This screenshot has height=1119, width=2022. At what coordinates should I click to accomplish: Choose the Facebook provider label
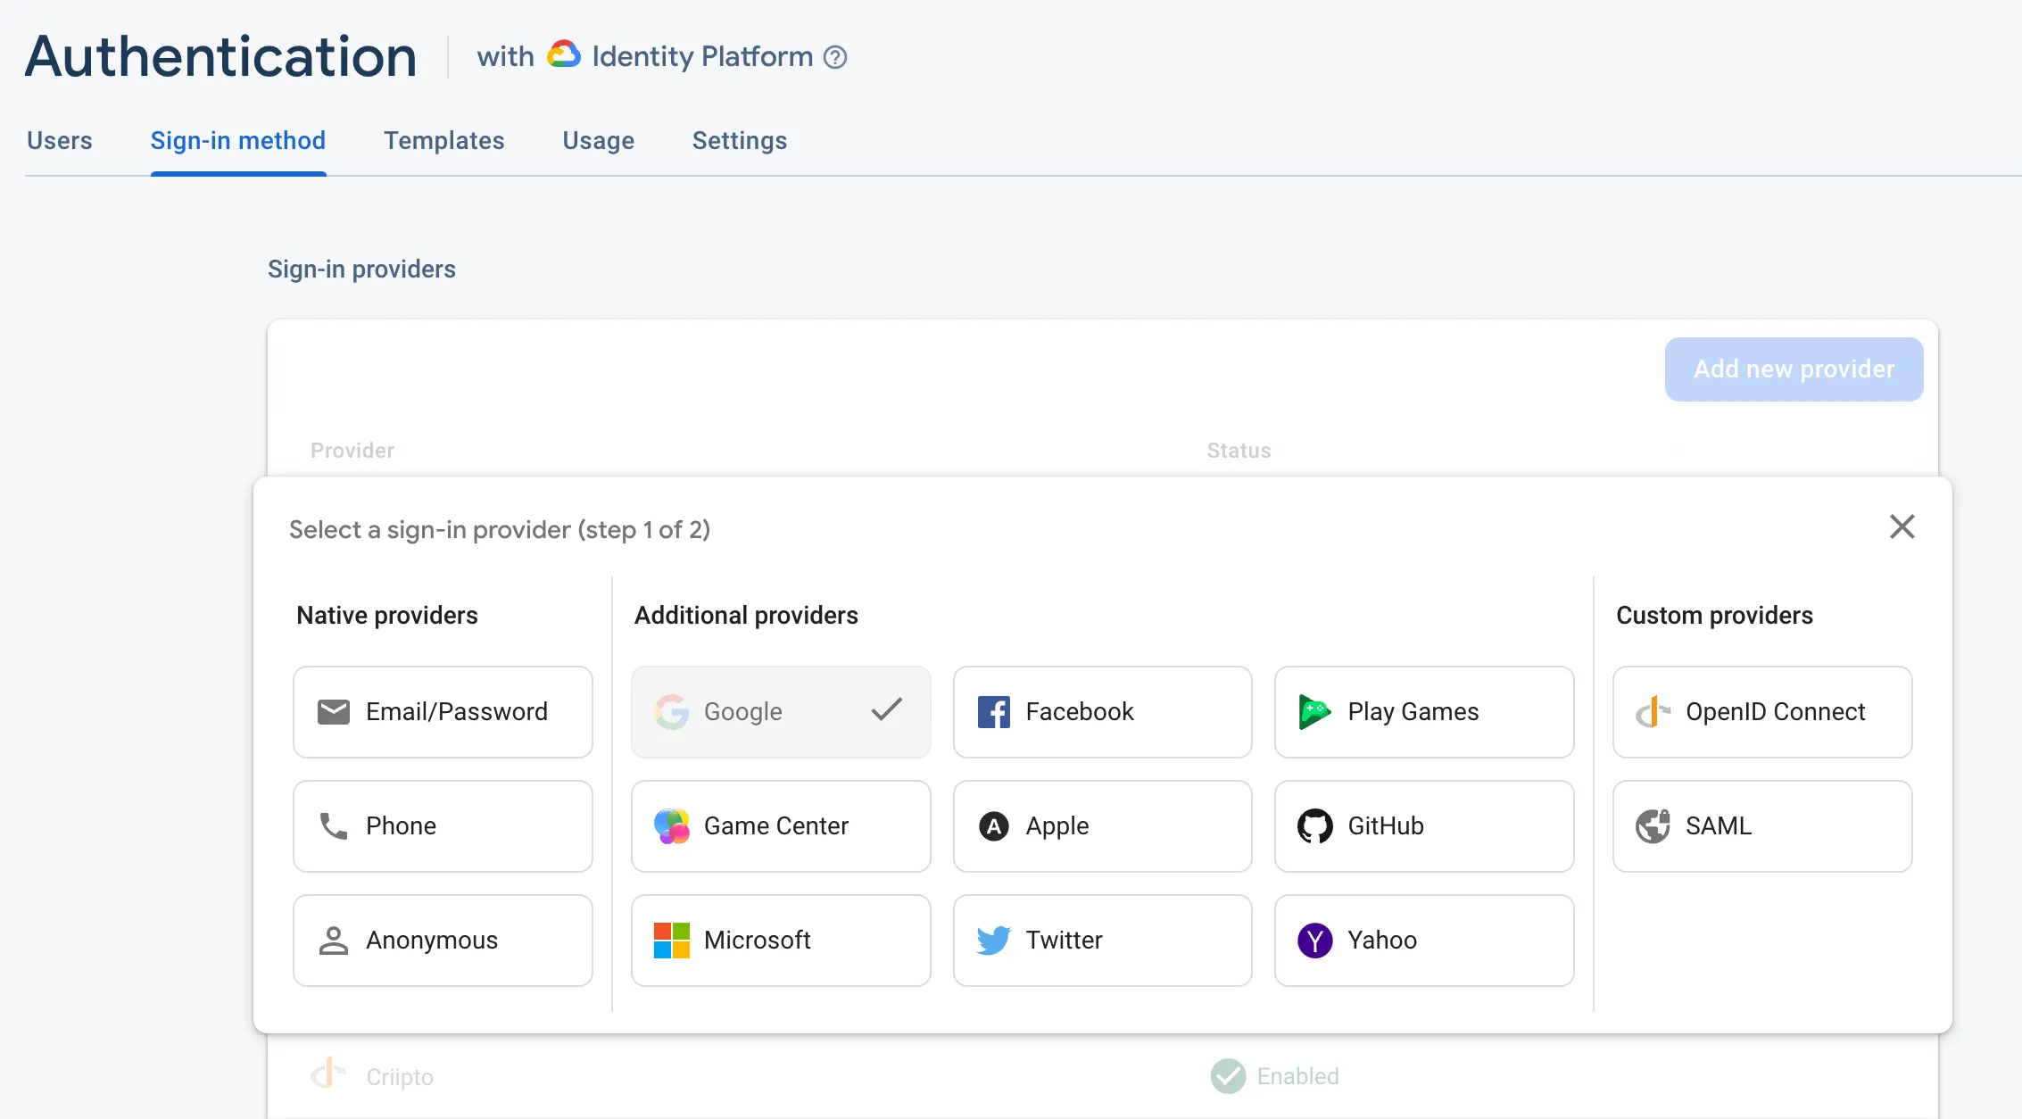(x=1080, y=712)
